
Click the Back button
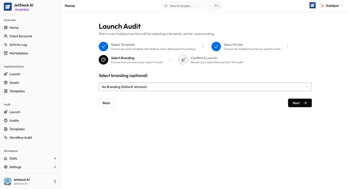point(106,103)
